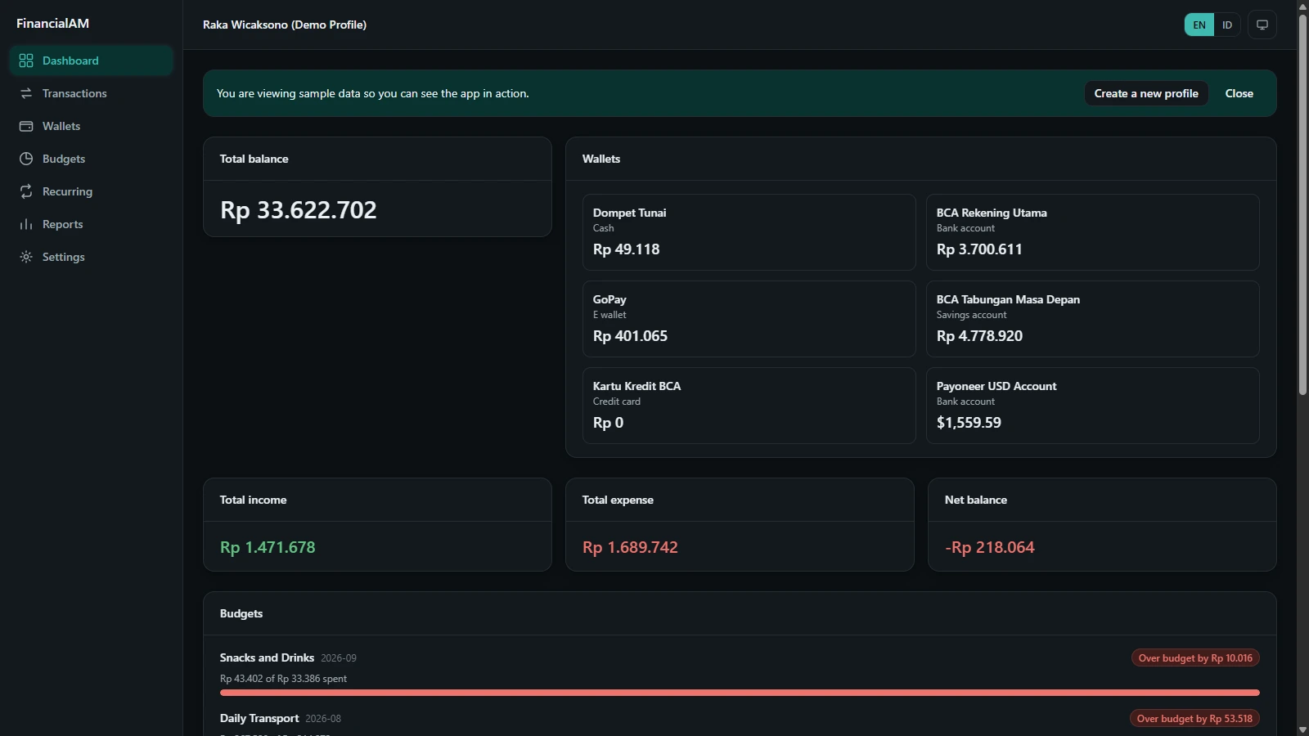Open the Reports page
Screen dimensions: 1309x736
[x=92, y=224]
